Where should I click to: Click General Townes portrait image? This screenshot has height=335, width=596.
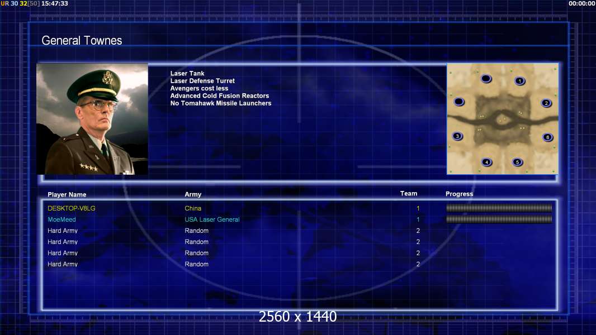[x=92, y=119]
